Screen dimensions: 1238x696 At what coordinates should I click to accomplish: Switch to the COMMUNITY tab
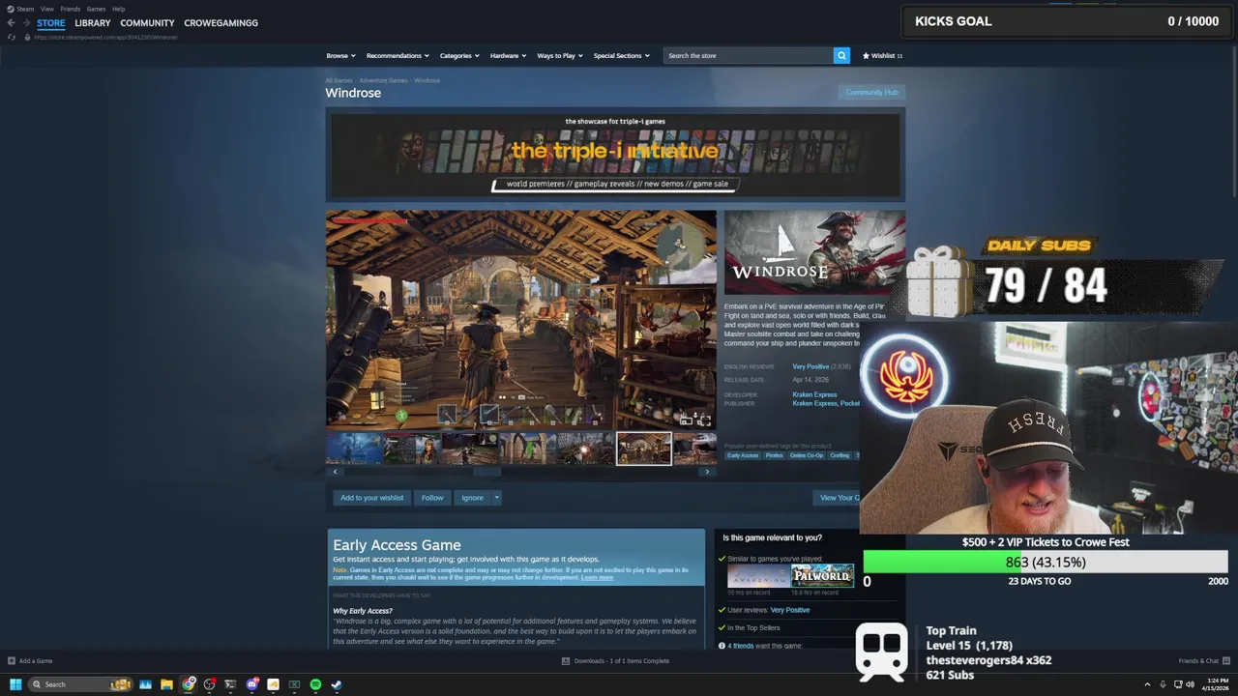pyautogui.click(x=147, y=23)
